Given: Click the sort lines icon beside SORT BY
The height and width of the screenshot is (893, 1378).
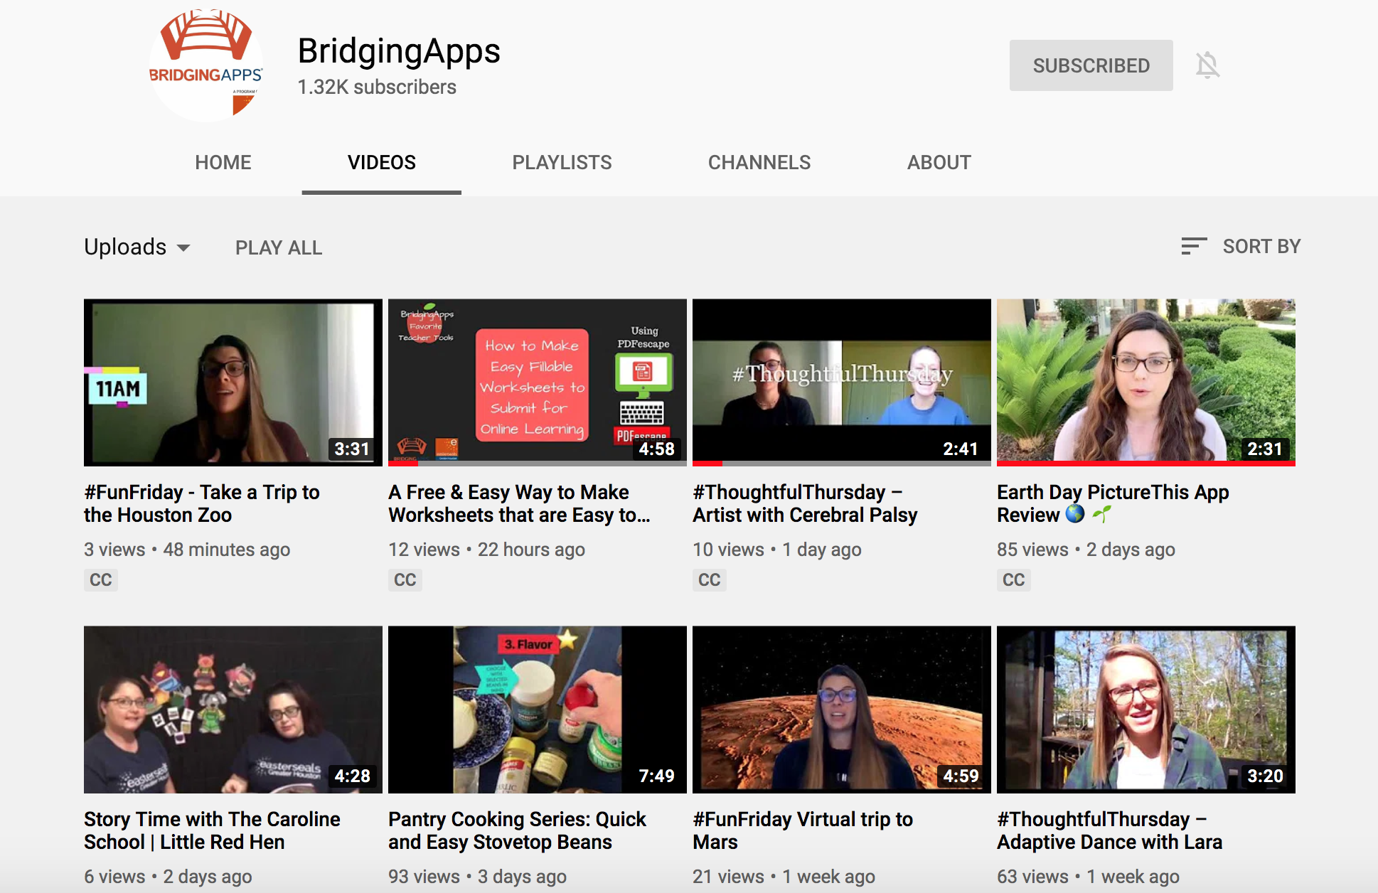Looking at the screenshot, I should (1194, 246).
